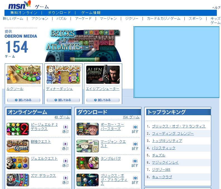Image resolution: width=221 pixels, height=189 pixels.
Task: Open the アーケード category
Action: 83,19
